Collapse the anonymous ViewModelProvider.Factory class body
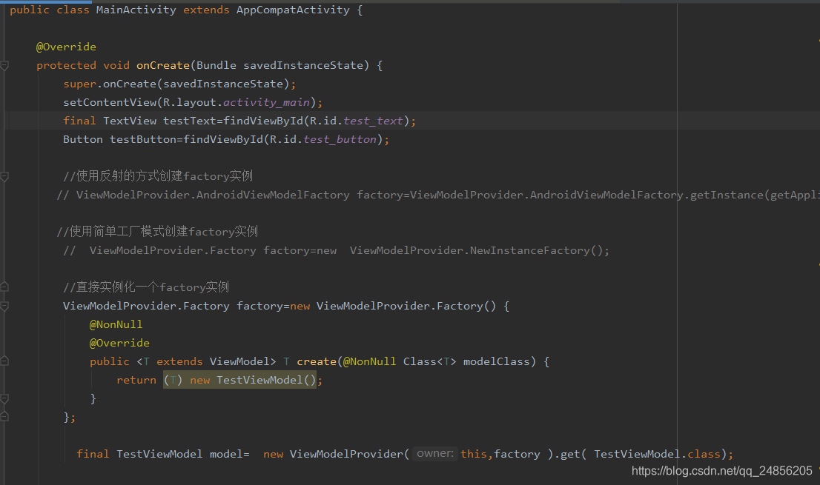Viewport: 820px width, 485px height. pyautogui.click(x=4, y=305)
